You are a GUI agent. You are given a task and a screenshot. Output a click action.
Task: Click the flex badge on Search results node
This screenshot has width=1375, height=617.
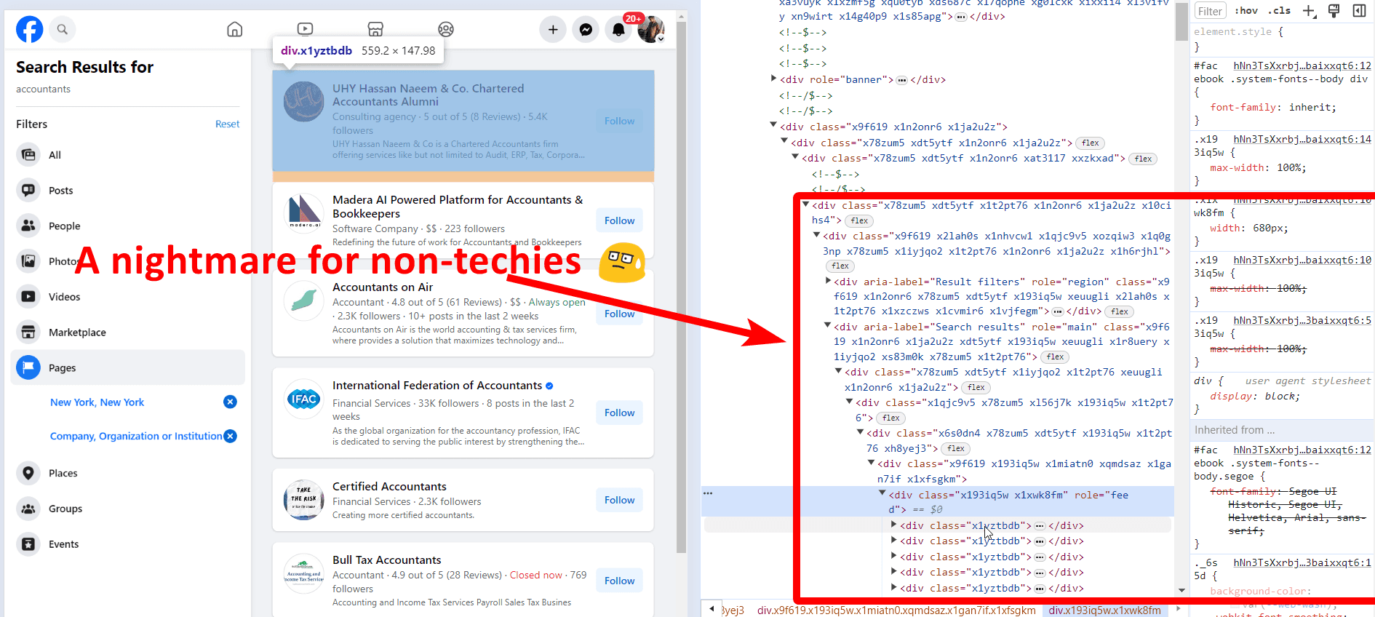[x=1055, y=357]
